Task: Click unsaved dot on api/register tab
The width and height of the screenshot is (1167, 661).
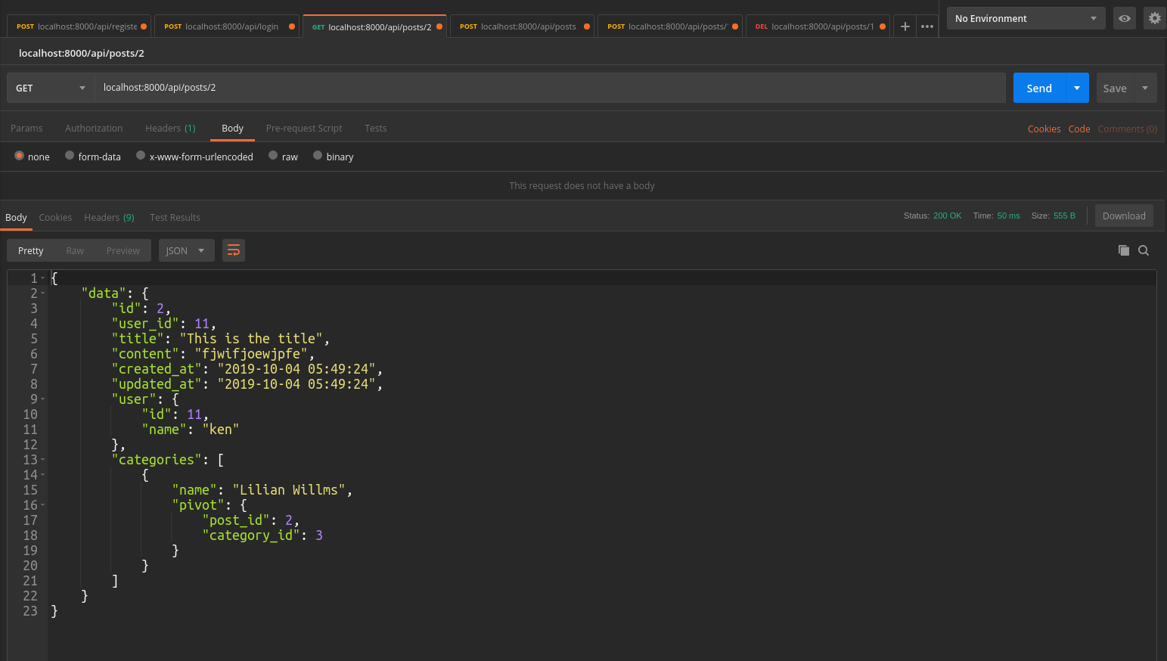Action: 144,26
